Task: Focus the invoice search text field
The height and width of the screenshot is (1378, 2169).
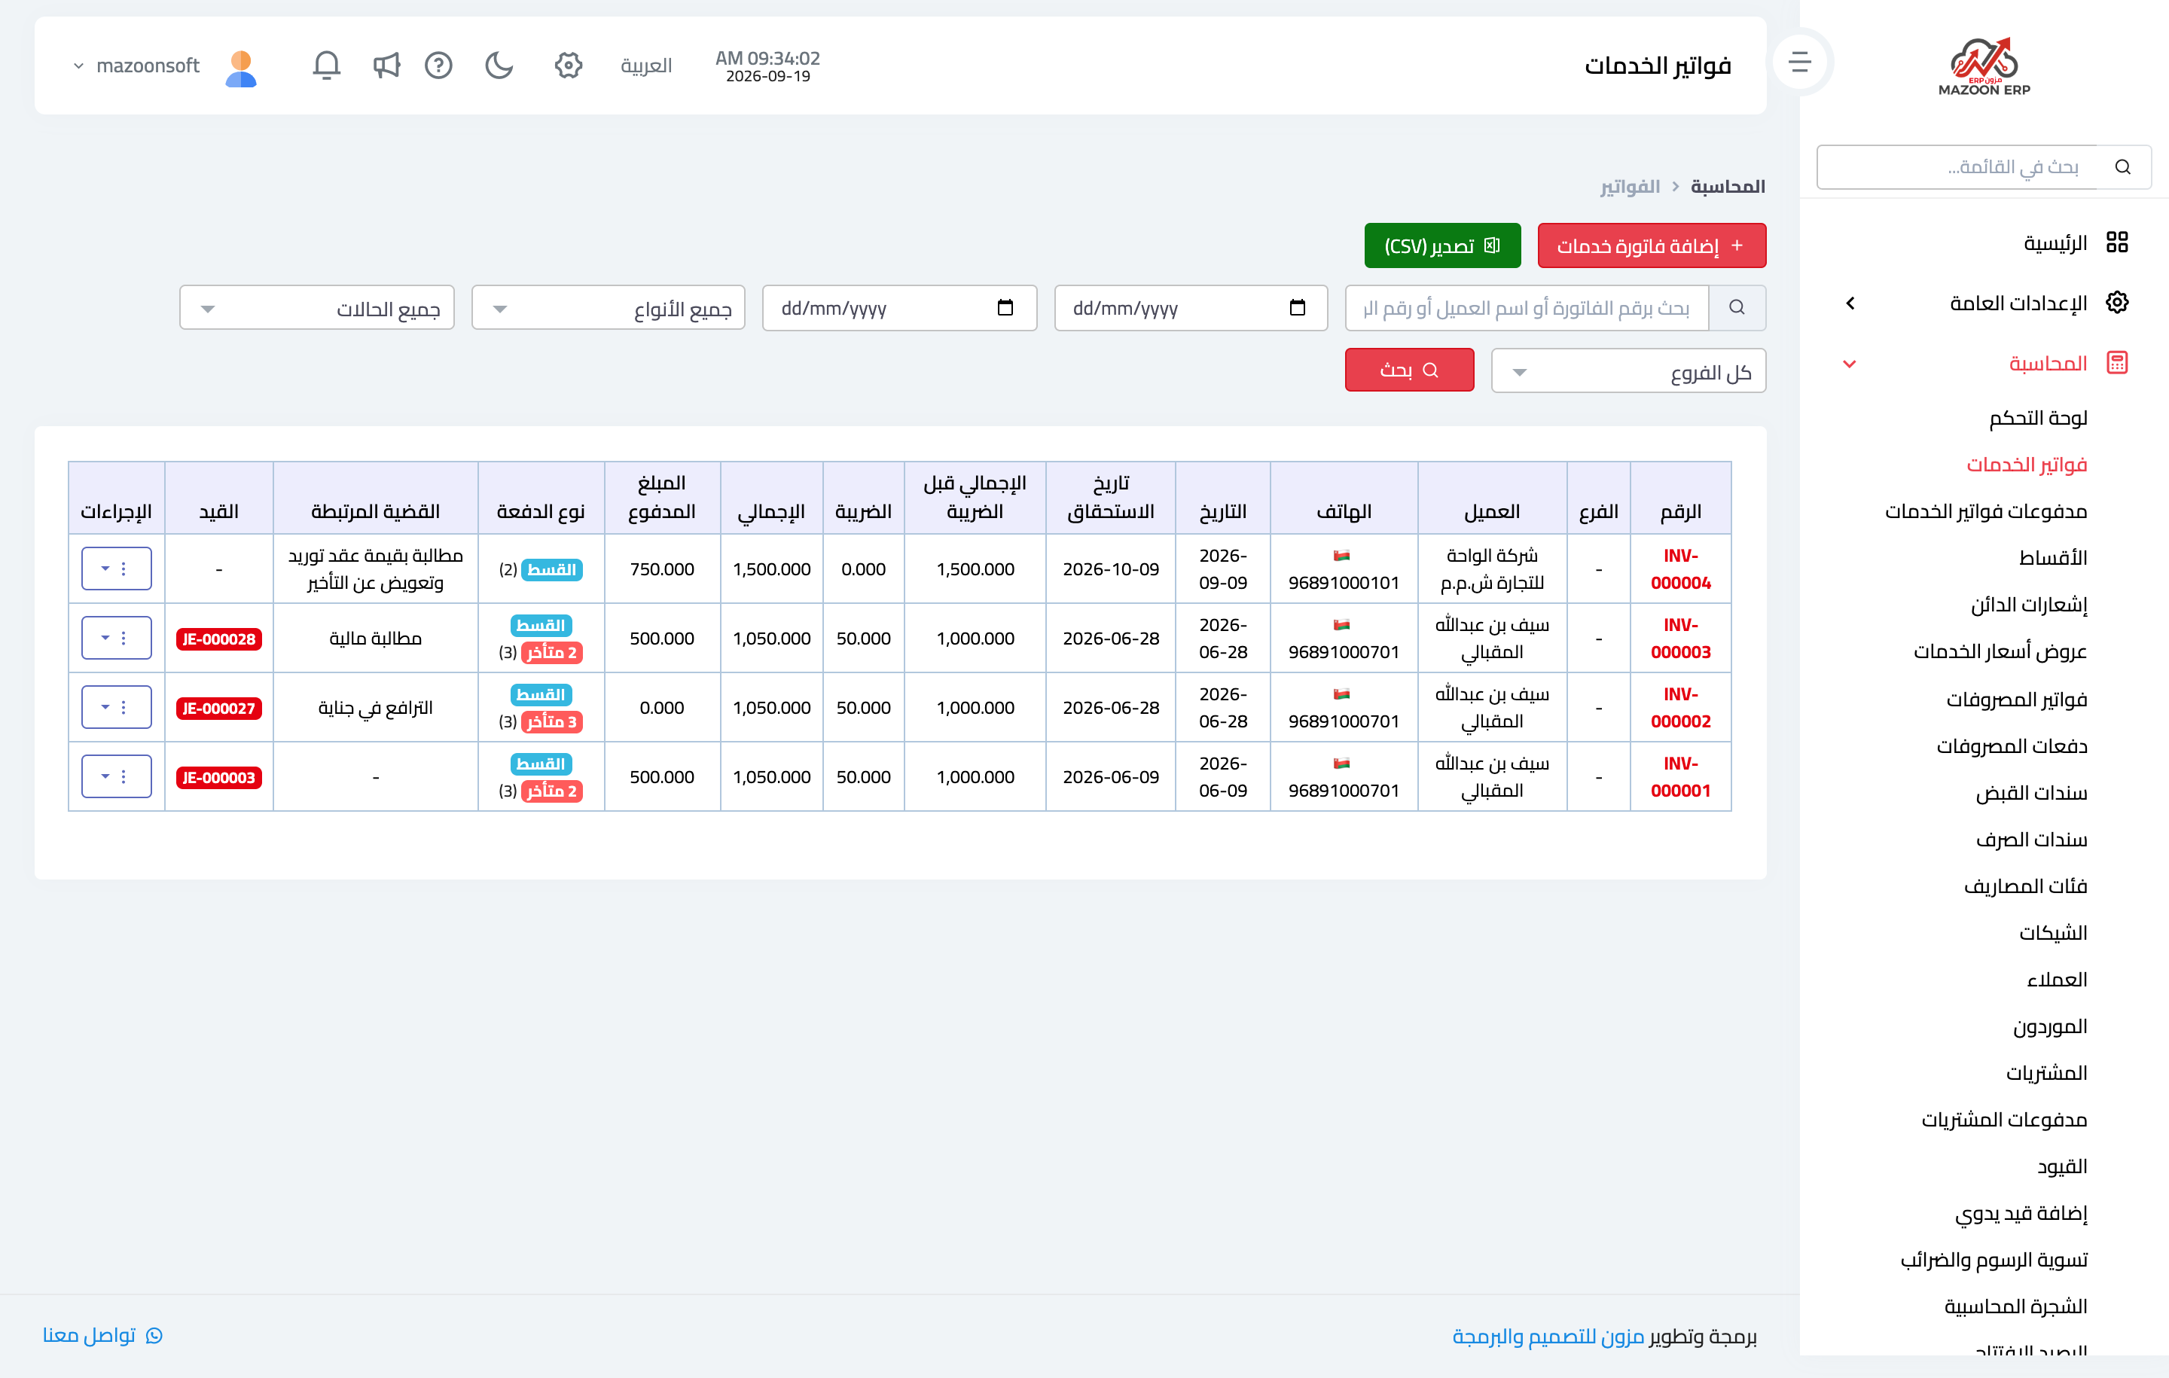Action: pyautogui.click(x=1527, y=308)
